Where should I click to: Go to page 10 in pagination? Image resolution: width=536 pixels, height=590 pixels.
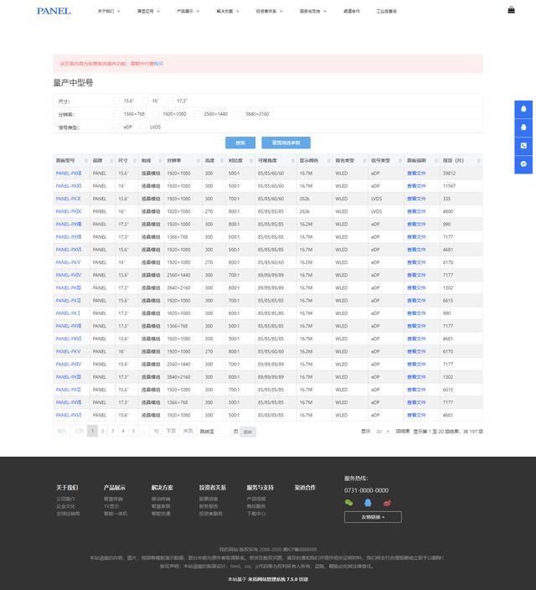point(156,431)
